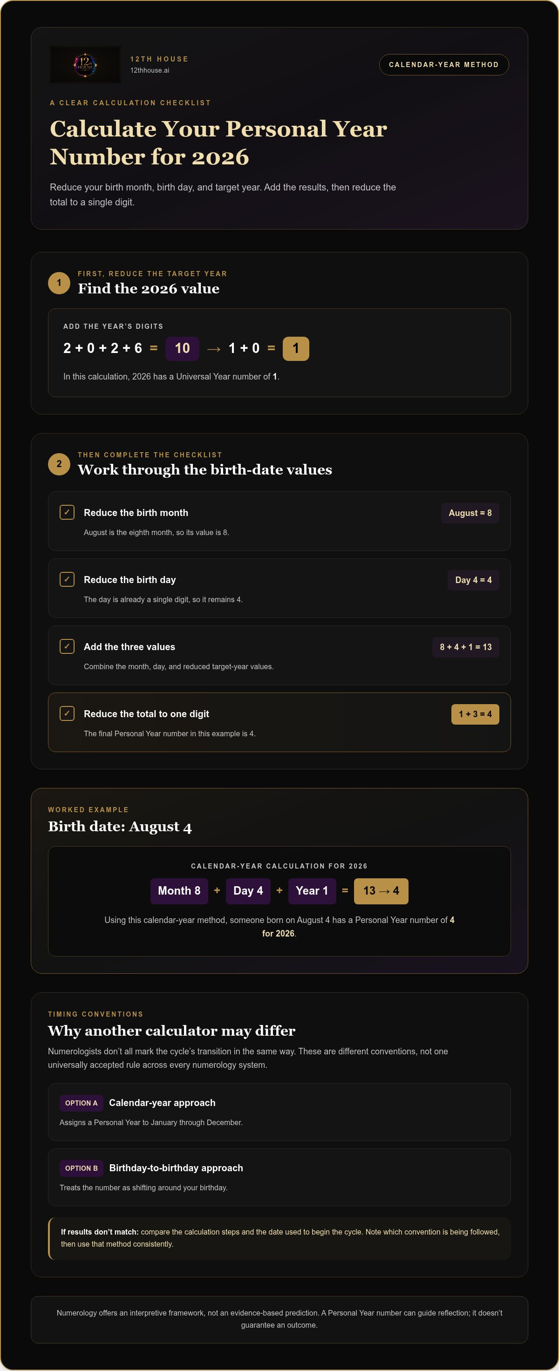Select the Month 8 tile
Image resolution: width=559 pixels, height=1371 pixels.
click(x=179, y=891)
